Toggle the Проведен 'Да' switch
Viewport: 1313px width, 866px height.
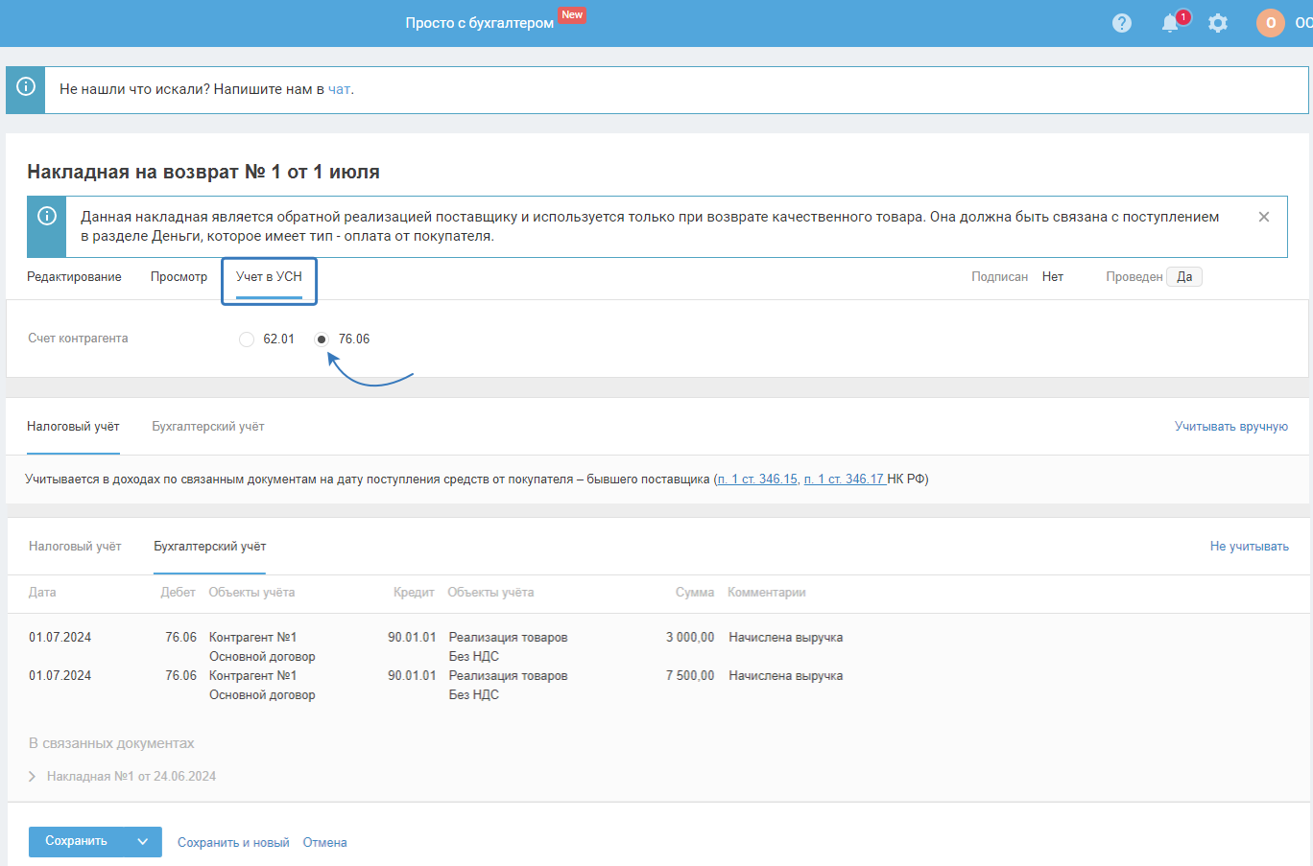1184,277
